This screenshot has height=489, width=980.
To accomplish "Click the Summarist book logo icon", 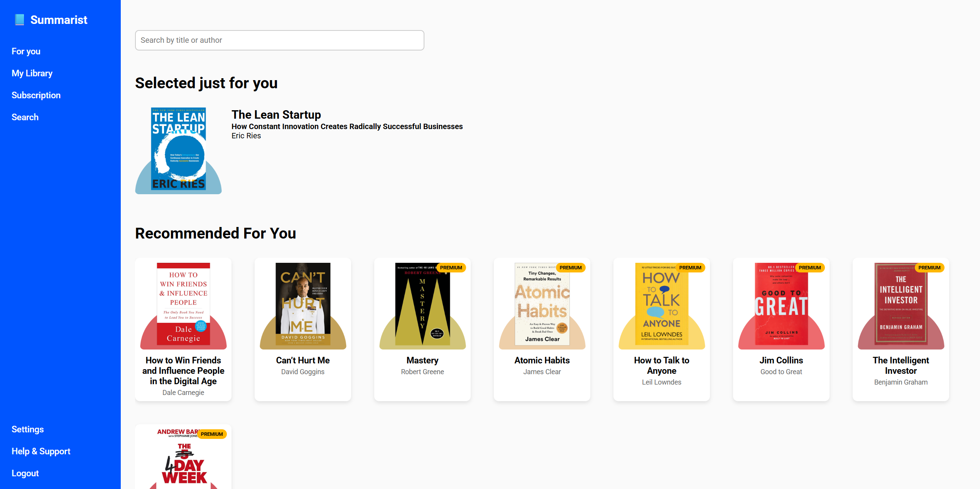I will pyautogui.click(x=19, y=20).
